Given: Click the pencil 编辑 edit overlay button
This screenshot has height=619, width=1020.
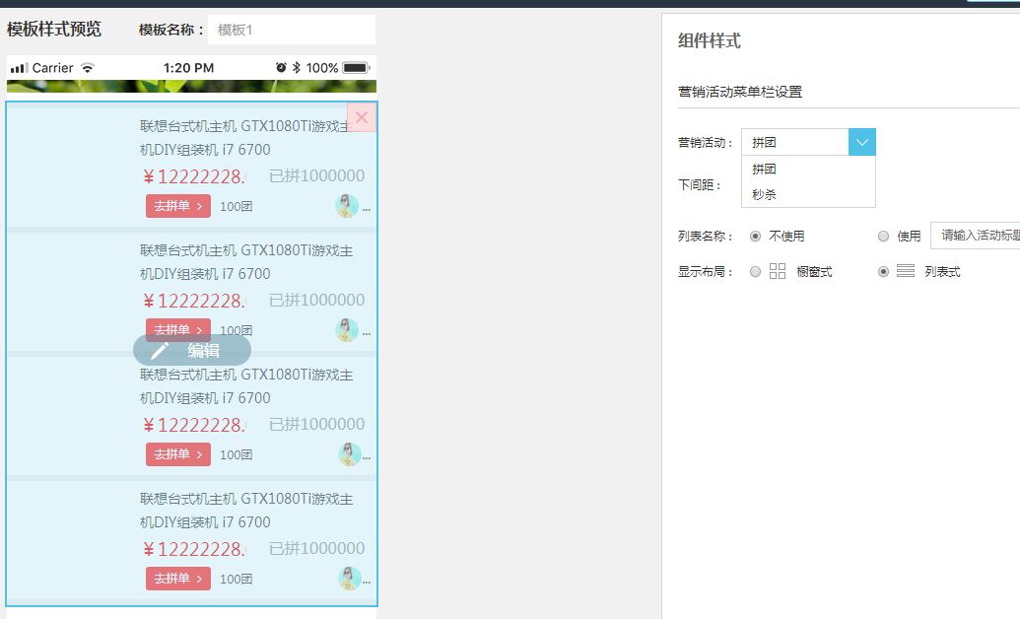Looking at the screenshot, I should click(192, 350).
